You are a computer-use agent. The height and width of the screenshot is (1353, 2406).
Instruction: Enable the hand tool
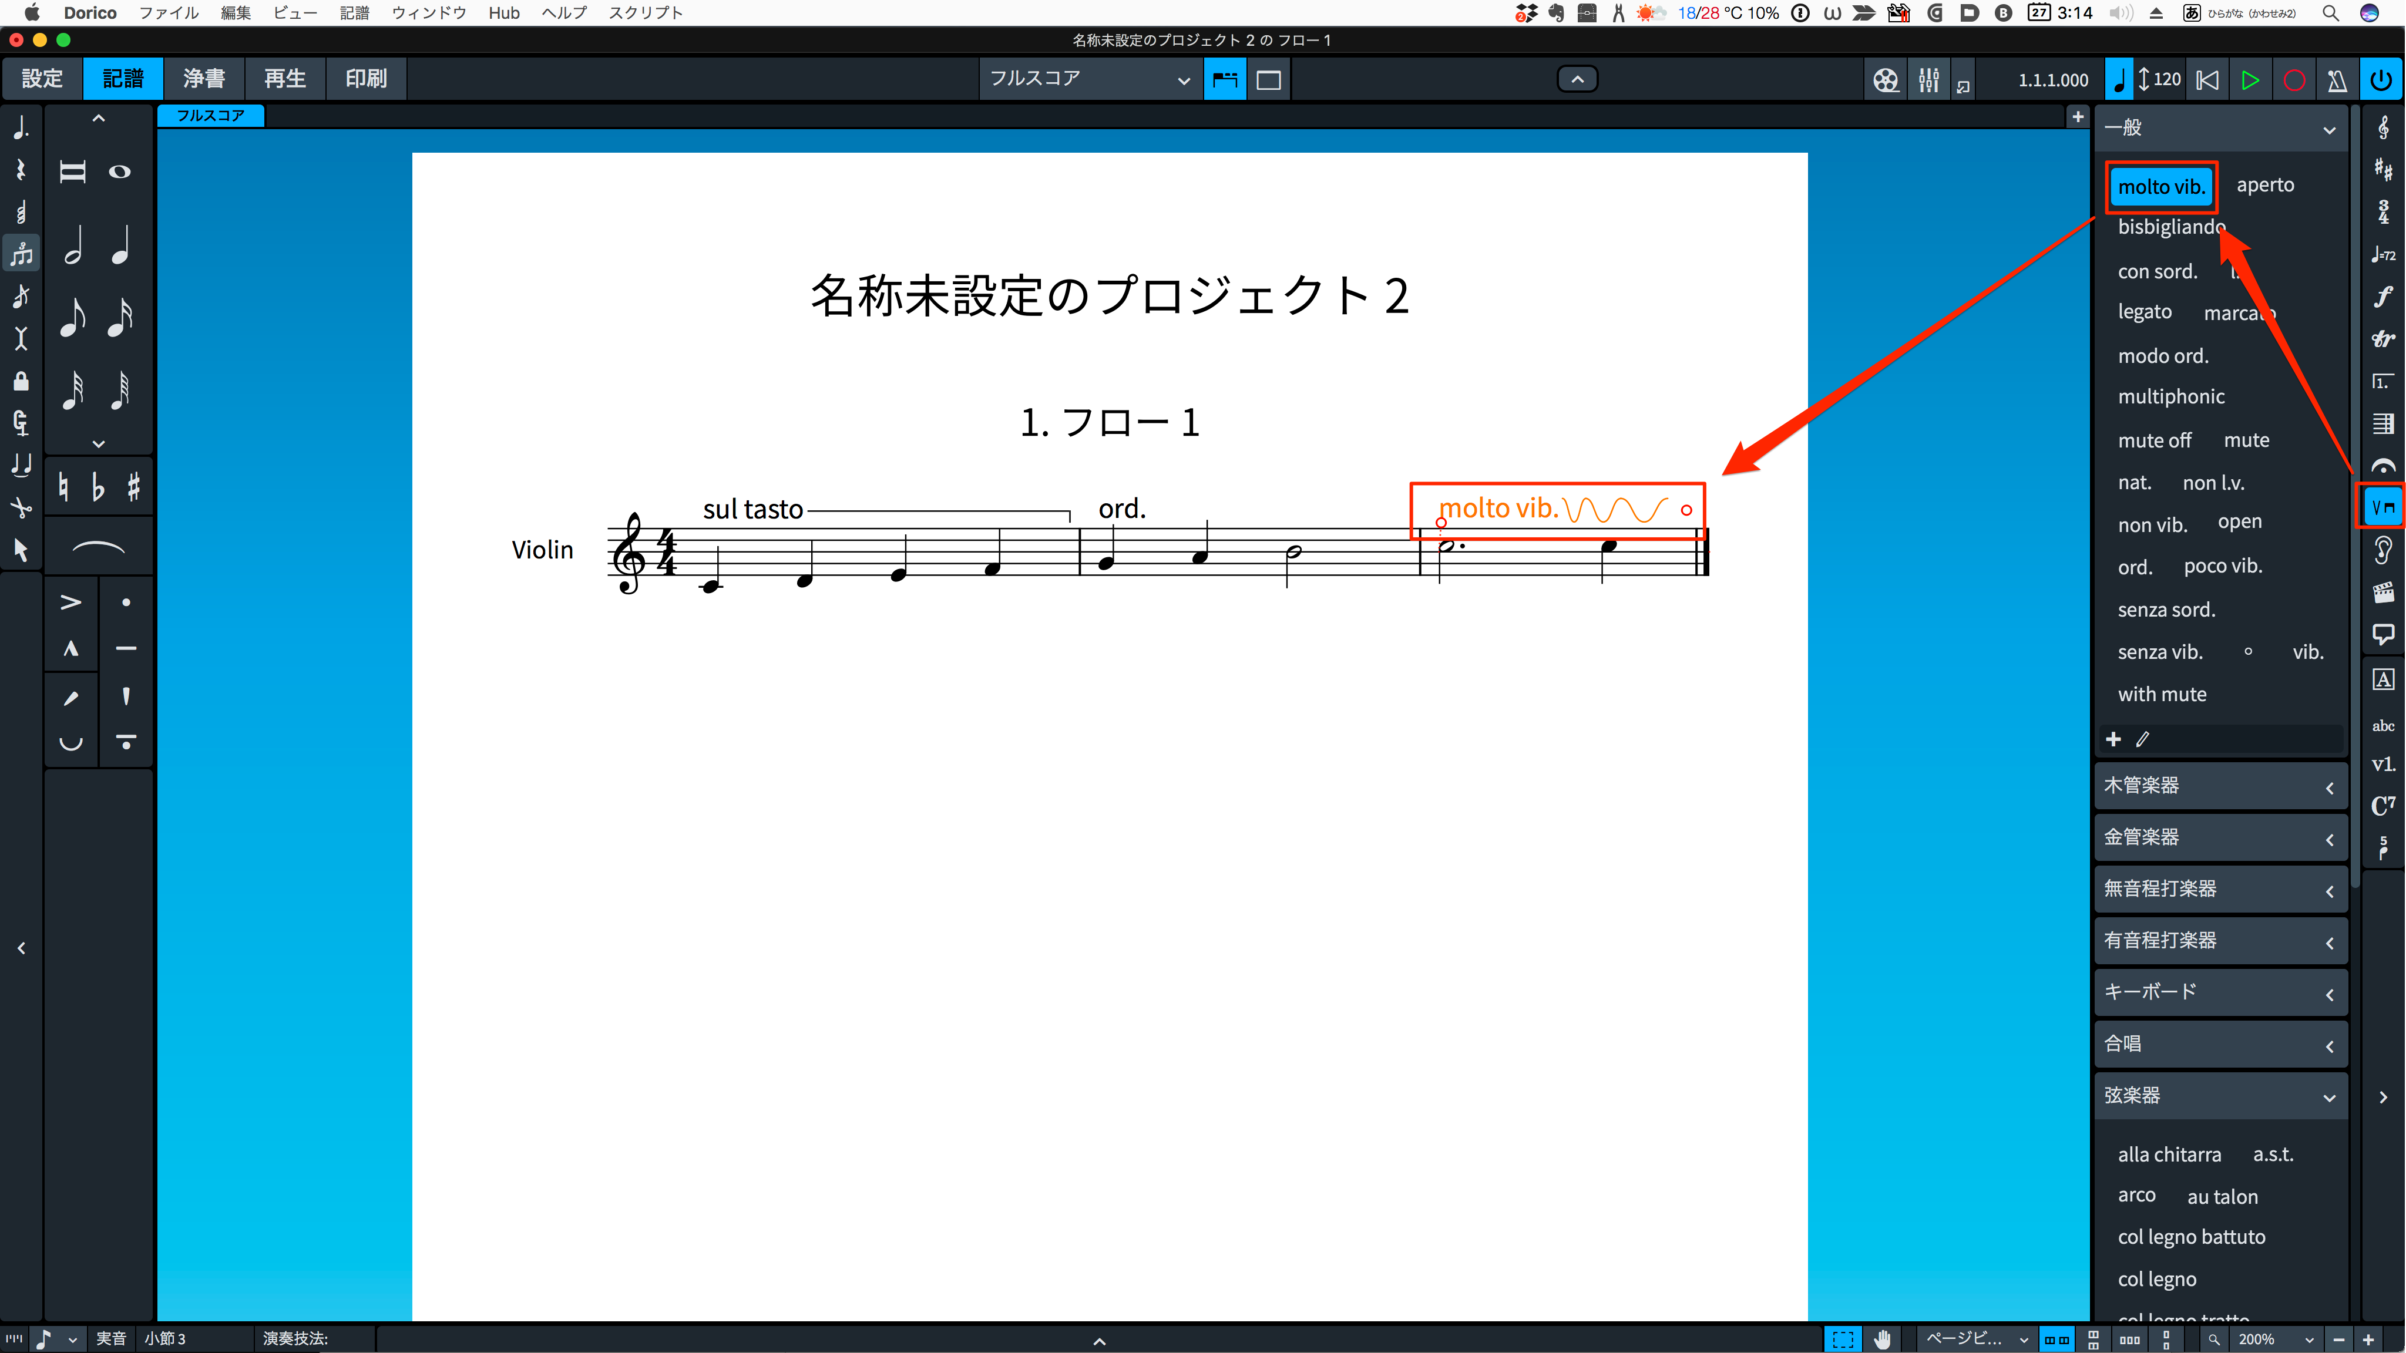coord(1881,1339)
